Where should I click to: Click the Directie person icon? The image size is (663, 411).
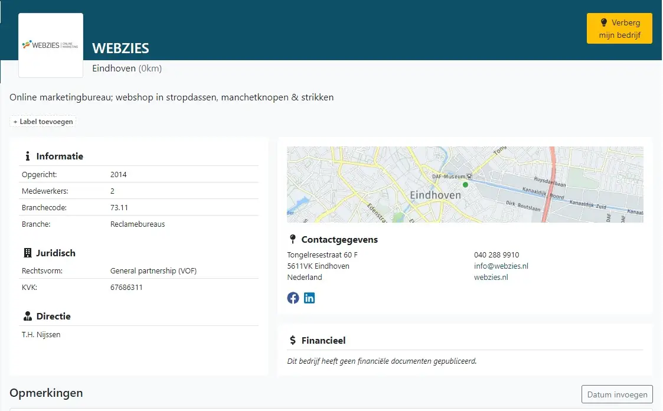[x=28, y=317]
